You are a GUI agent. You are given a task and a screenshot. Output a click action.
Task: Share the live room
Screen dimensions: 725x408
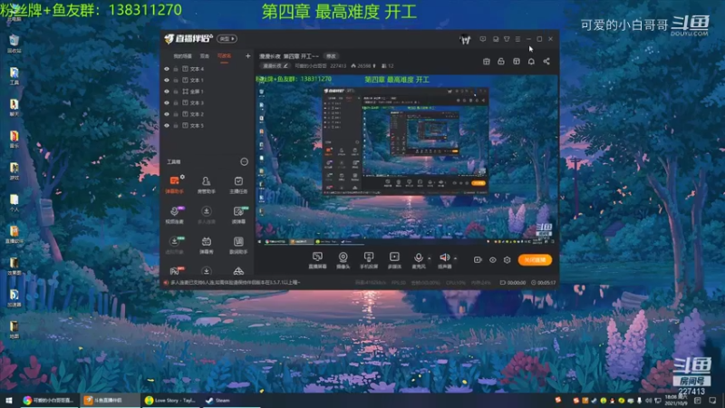546,62
